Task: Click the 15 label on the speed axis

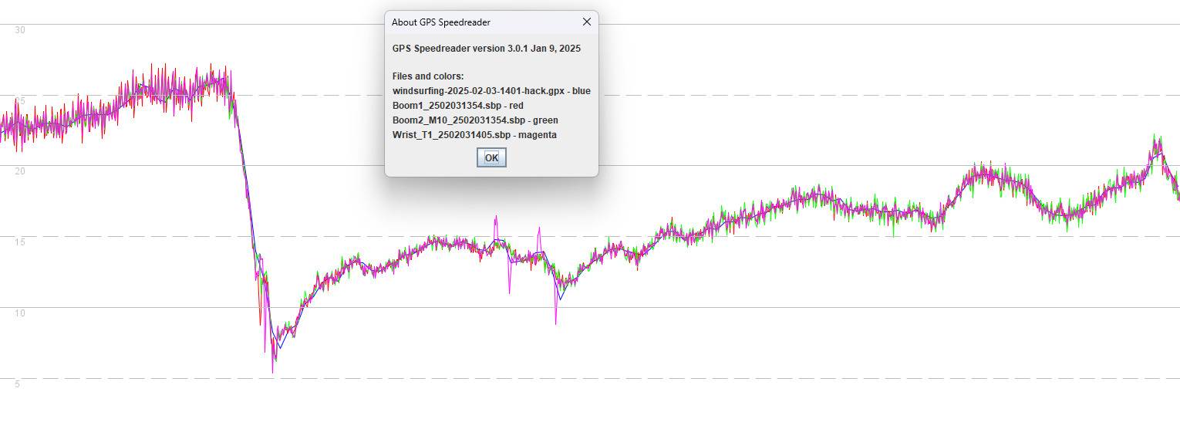Action: 21,242
